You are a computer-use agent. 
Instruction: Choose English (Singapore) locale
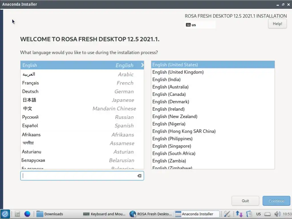pyautogui.click(x=213, y=146)
